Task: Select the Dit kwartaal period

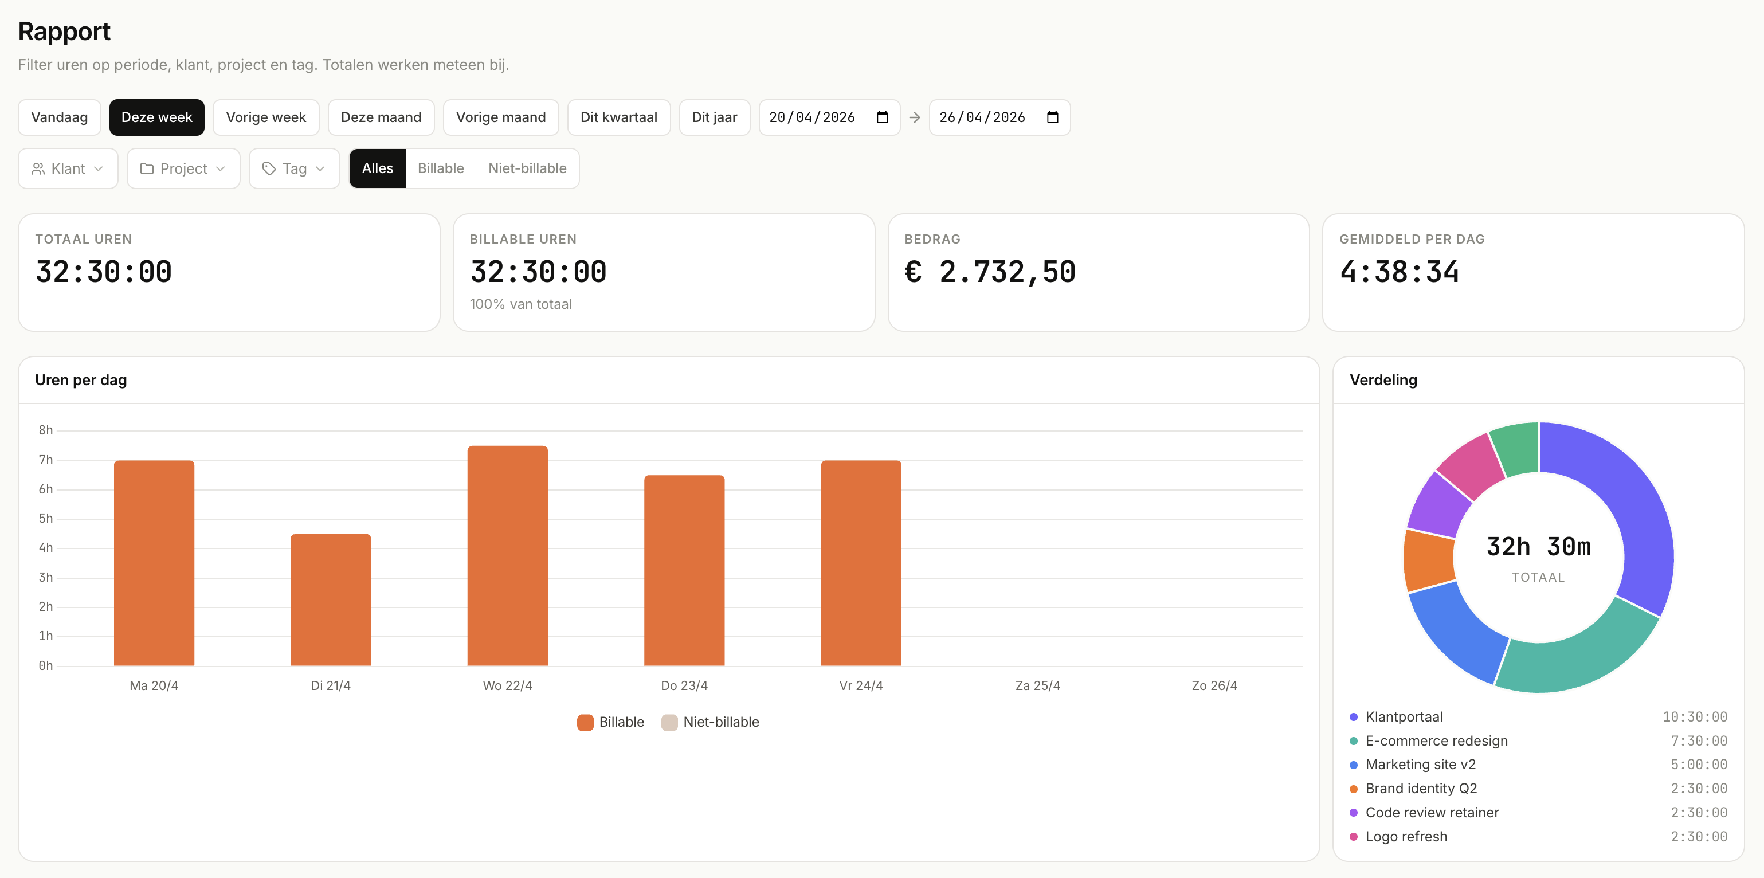Action: coord(618,117)
